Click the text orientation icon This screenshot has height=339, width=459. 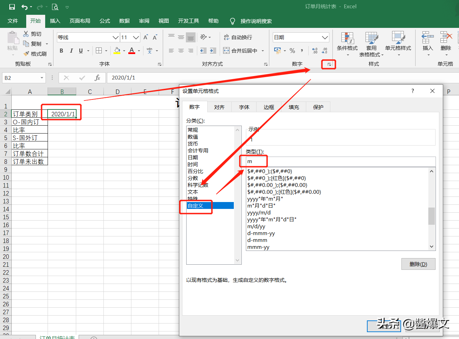click(x=203, y=37)
